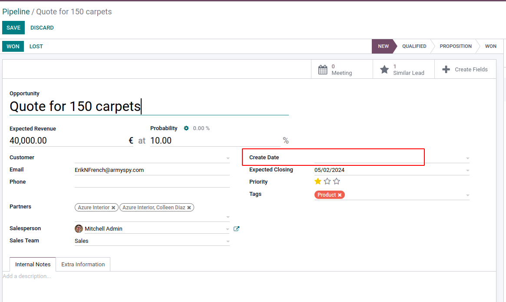Set priority to third star
Image resolution: width=506 pixels, height=302 pixels.
point(337,181)
